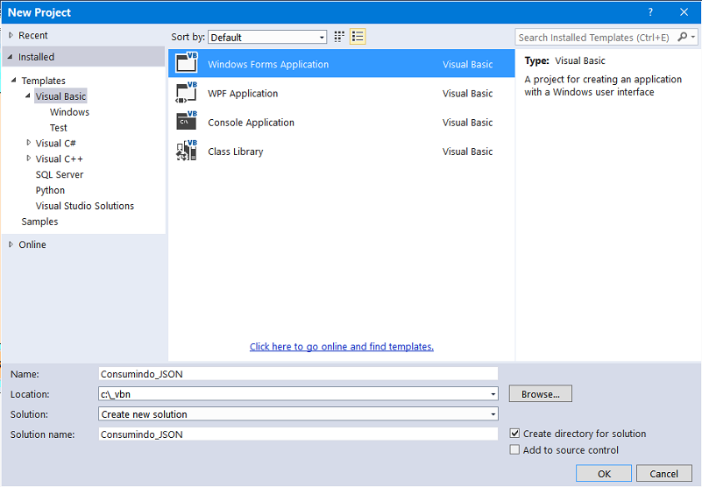Select the Test subcategory
This screenshot has width=702, height=487.
tap(58, 128)
